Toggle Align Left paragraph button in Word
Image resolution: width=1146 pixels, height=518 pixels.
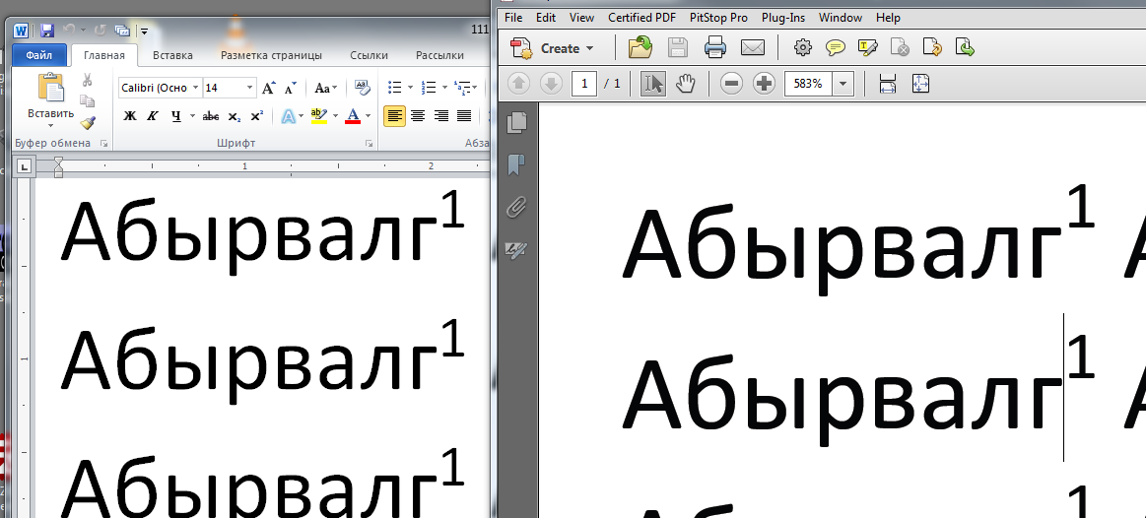[395, 115]
